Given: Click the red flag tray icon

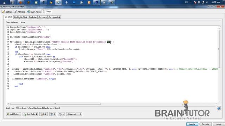Looking at the screenshot, I should (x=195, y=2).
